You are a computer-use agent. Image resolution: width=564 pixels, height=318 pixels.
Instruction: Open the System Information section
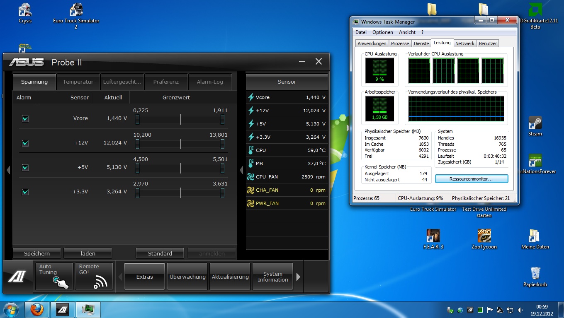tap(273, 277)
